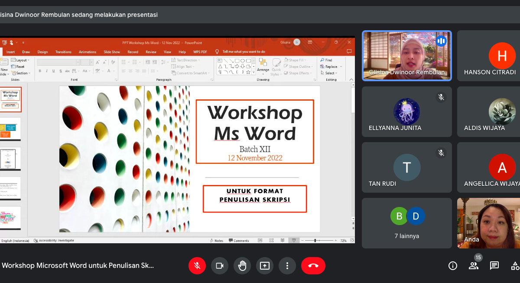520x283 pixels.
Task: Open Comments from status bar
Action: click(239, 241)
